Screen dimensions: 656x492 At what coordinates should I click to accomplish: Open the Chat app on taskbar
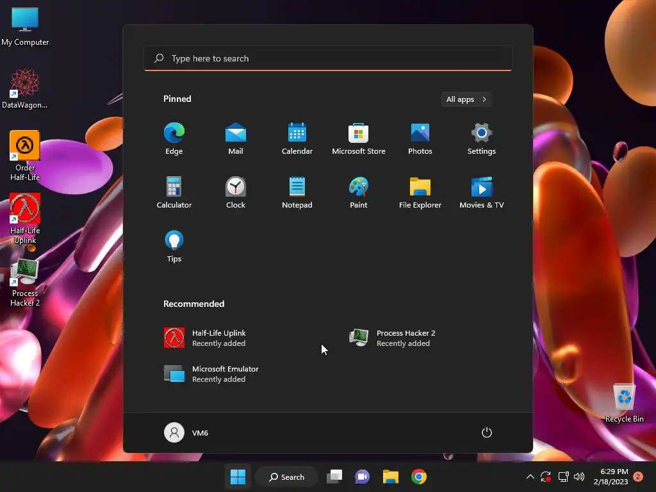pyautogui.click(x=363, y=477)
